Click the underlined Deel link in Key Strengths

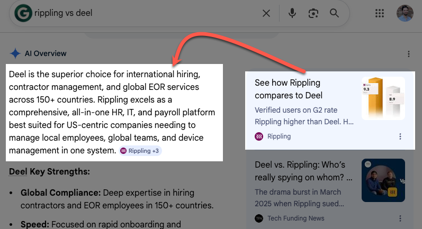click(x=18, y=171)
